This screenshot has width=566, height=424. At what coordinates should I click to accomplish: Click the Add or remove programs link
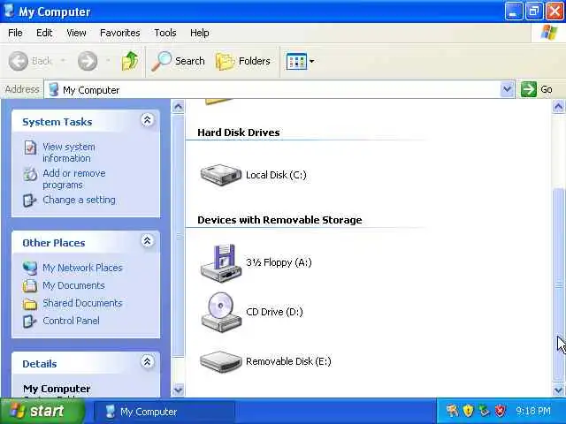[x=74, y=178]
